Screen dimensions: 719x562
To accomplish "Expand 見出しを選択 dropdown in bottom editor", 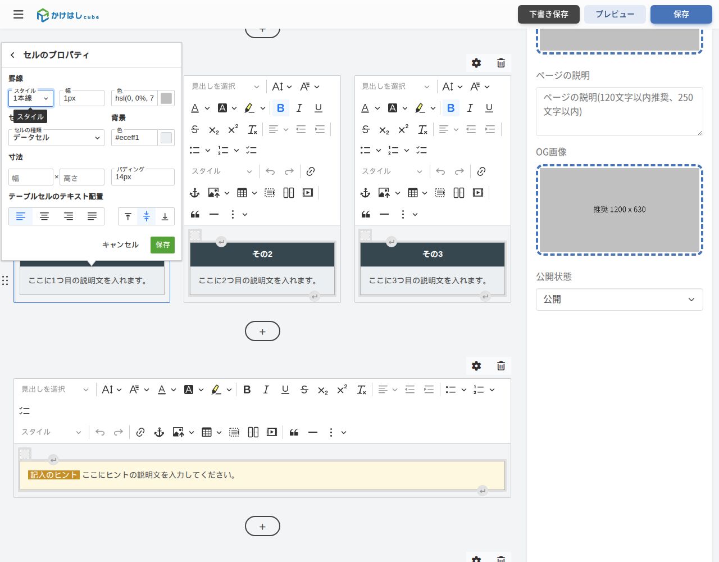I will tap(54, 389).
